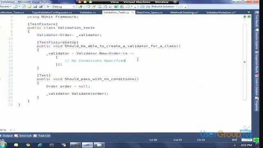Click the Add New Item toolbar icon

[24, 7]
